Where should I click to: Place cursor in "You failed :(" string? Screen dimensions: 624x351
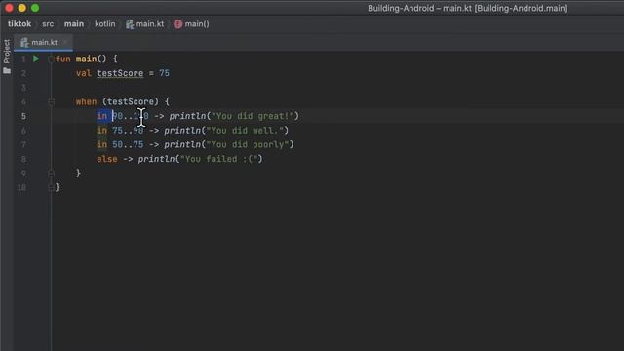point(218,159)
